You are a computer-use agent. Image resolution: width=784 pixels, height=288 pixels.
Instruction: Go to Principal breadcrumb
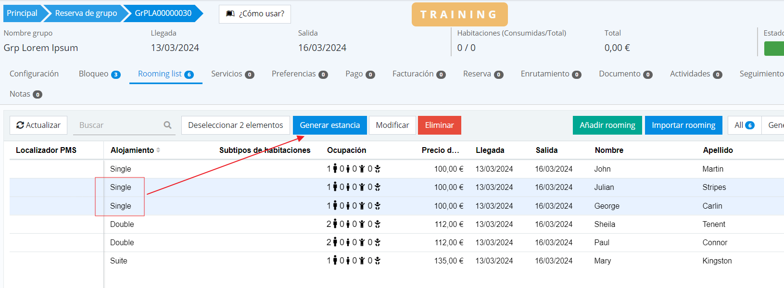22,13
